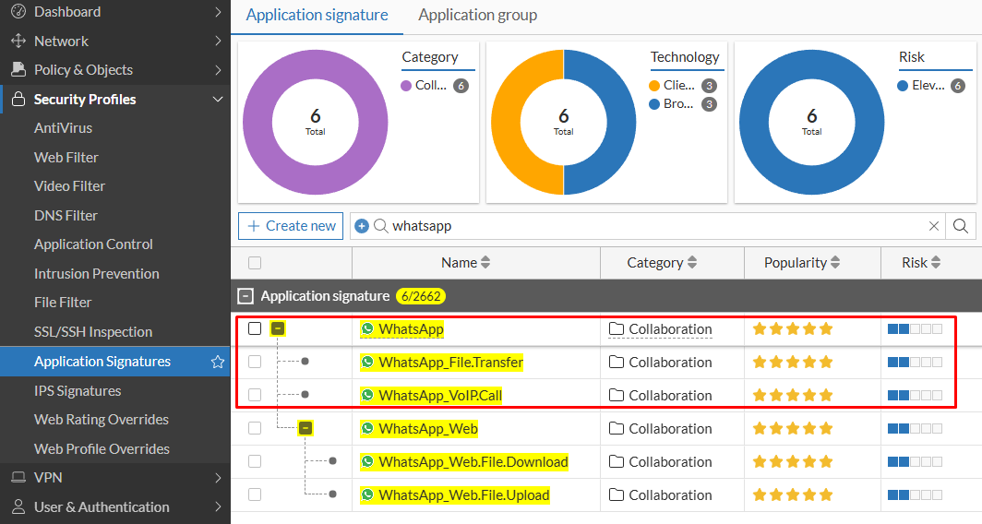Collapse the WhatsApp_Web tree node
The height and width of the screenshot is (524, 982).
(305, 428)
